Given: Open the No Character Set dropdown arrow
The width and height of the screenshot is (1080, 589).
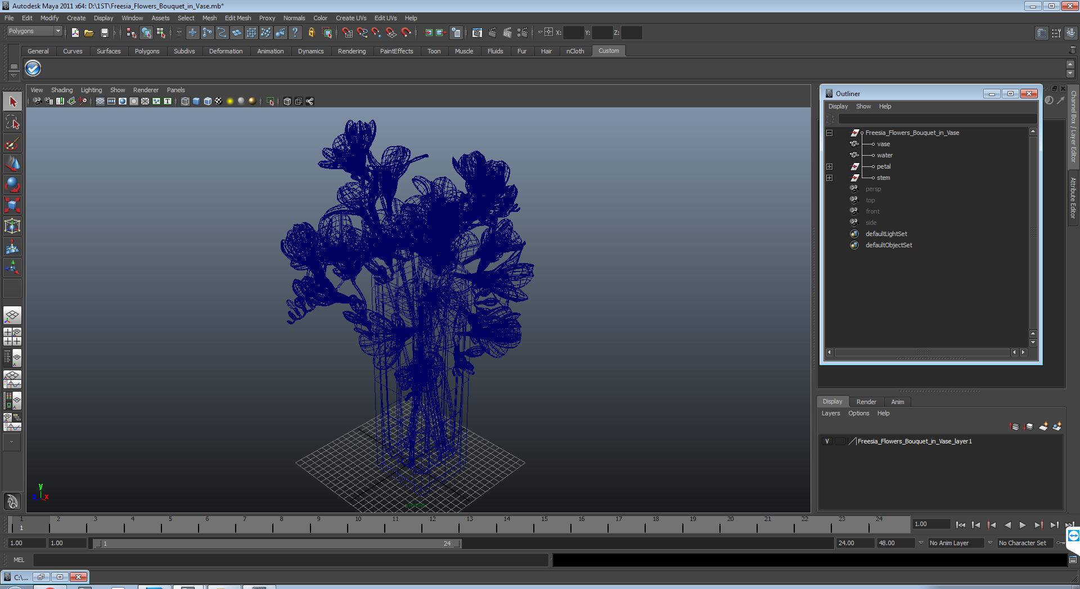Looking at the screenshot, I should tap(990, 543).
